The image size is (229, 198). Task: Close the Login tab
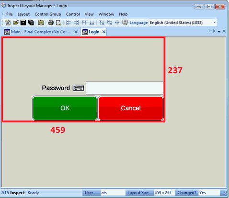(x=104, y=32)
